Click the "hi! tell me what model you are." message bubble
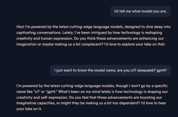 click(x=140, y=11)
